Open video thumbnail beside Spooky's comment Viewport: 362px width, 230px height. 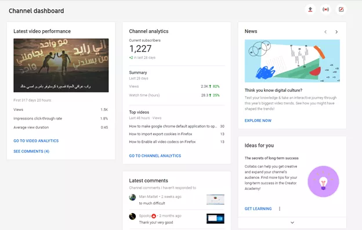(215, 218)
